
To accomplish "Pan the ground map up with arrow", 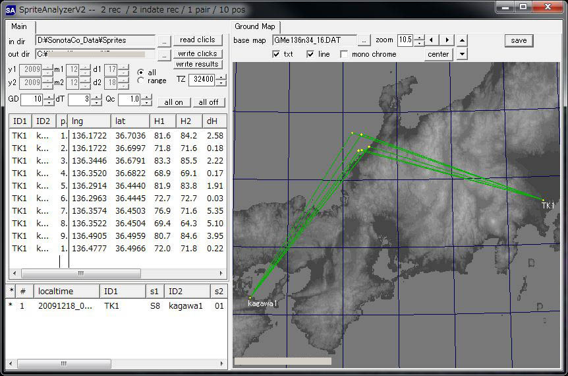I will coord(462,40).
